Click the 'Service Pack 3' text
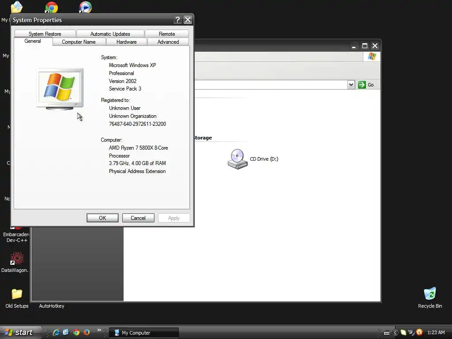 125,88
